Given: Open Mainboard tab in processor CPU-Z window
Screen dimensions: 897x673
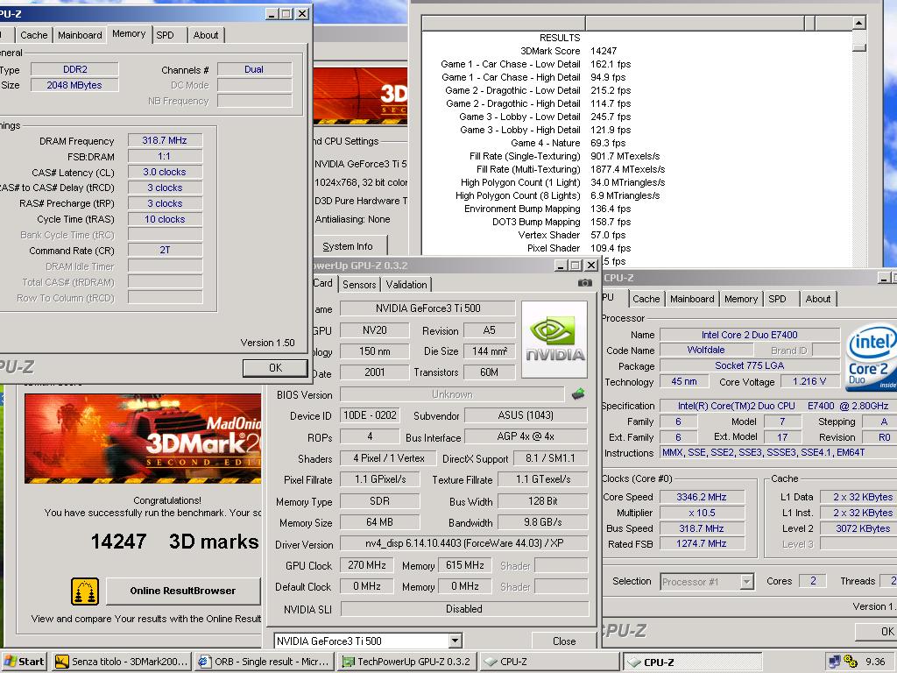Looking at the screenshot, I should pyautogui.click(x=692, y=299).
